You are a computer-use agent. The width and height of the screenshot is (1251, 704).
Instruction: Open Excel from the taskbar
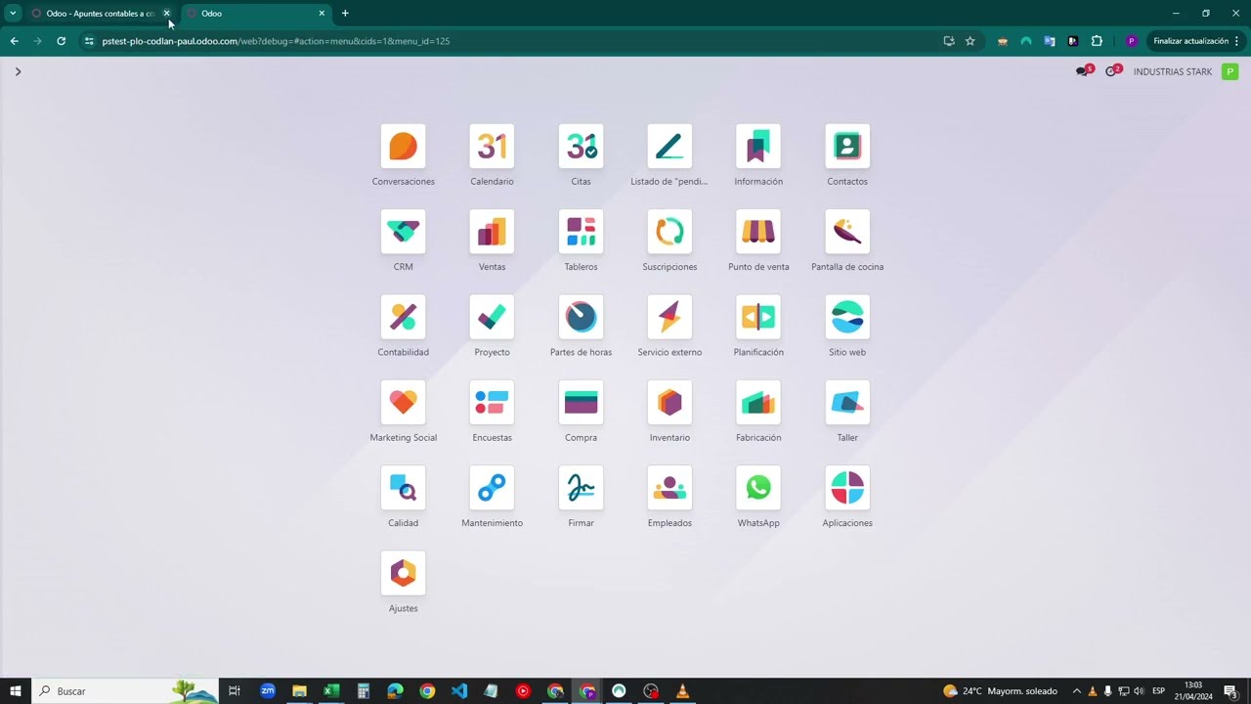(x=331, y=691)
